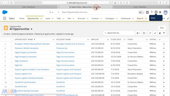This screenshot has height=96, width=170.
Task: Select checkbox for Edge SLA row
Action: point(12,65)
